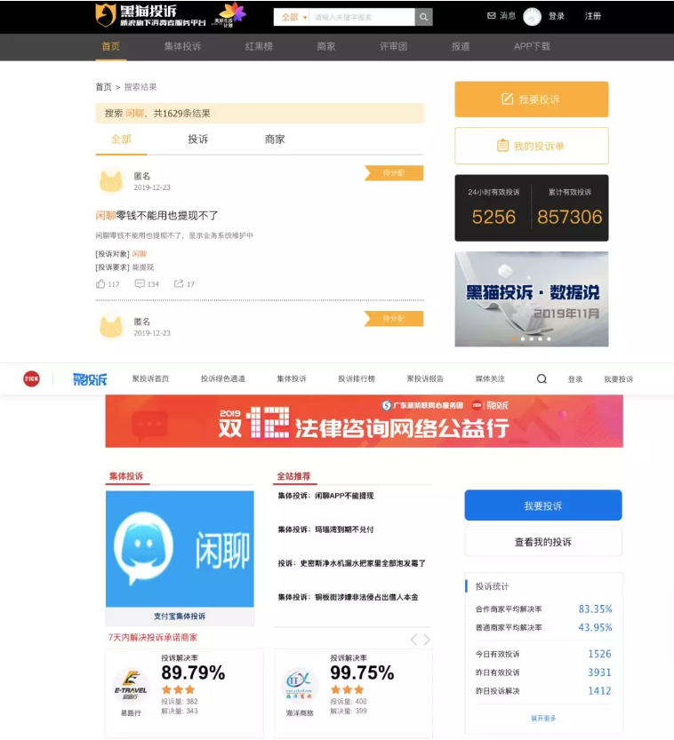Screen dimensions: 674x740
Task: Click 首页 in the breadcrumb
Action: click(103, 87)
